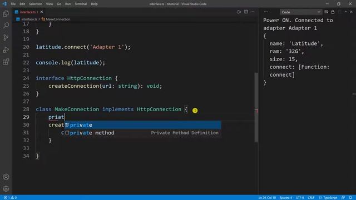Click the 'priat' typed text on line 29
The width and height of the screenshot is (356, 200).
pos(56,117)
